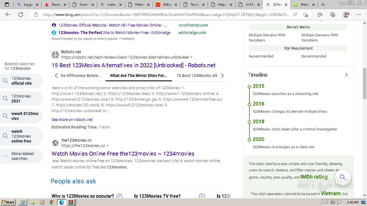Search related 'watch 123movies online free'
The image size is (367, 206).
(x=22, y=136)
